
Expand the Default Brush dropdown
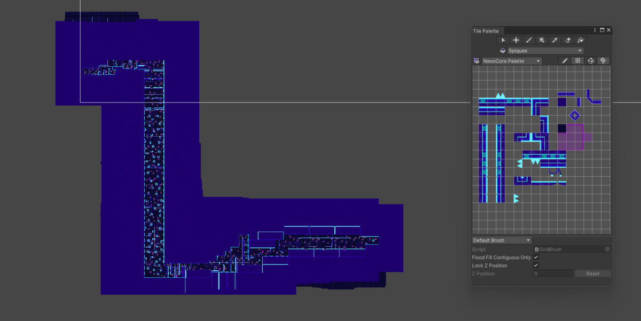tap(502, 240)
